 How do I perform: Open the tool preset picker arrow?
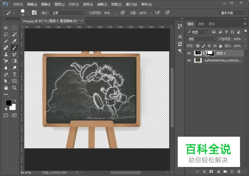click(14, 13)
